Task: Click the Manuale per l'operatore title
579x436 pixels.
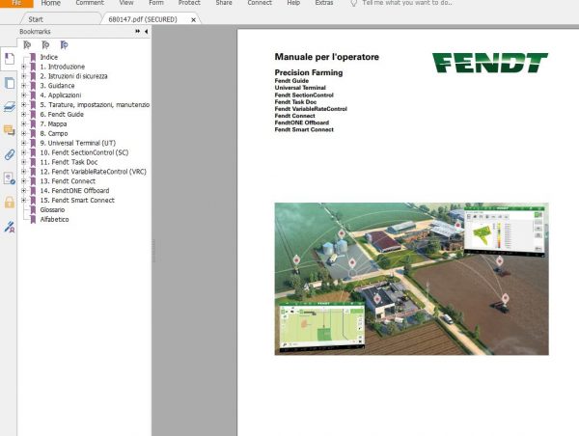Action: [x=327, y=57]
